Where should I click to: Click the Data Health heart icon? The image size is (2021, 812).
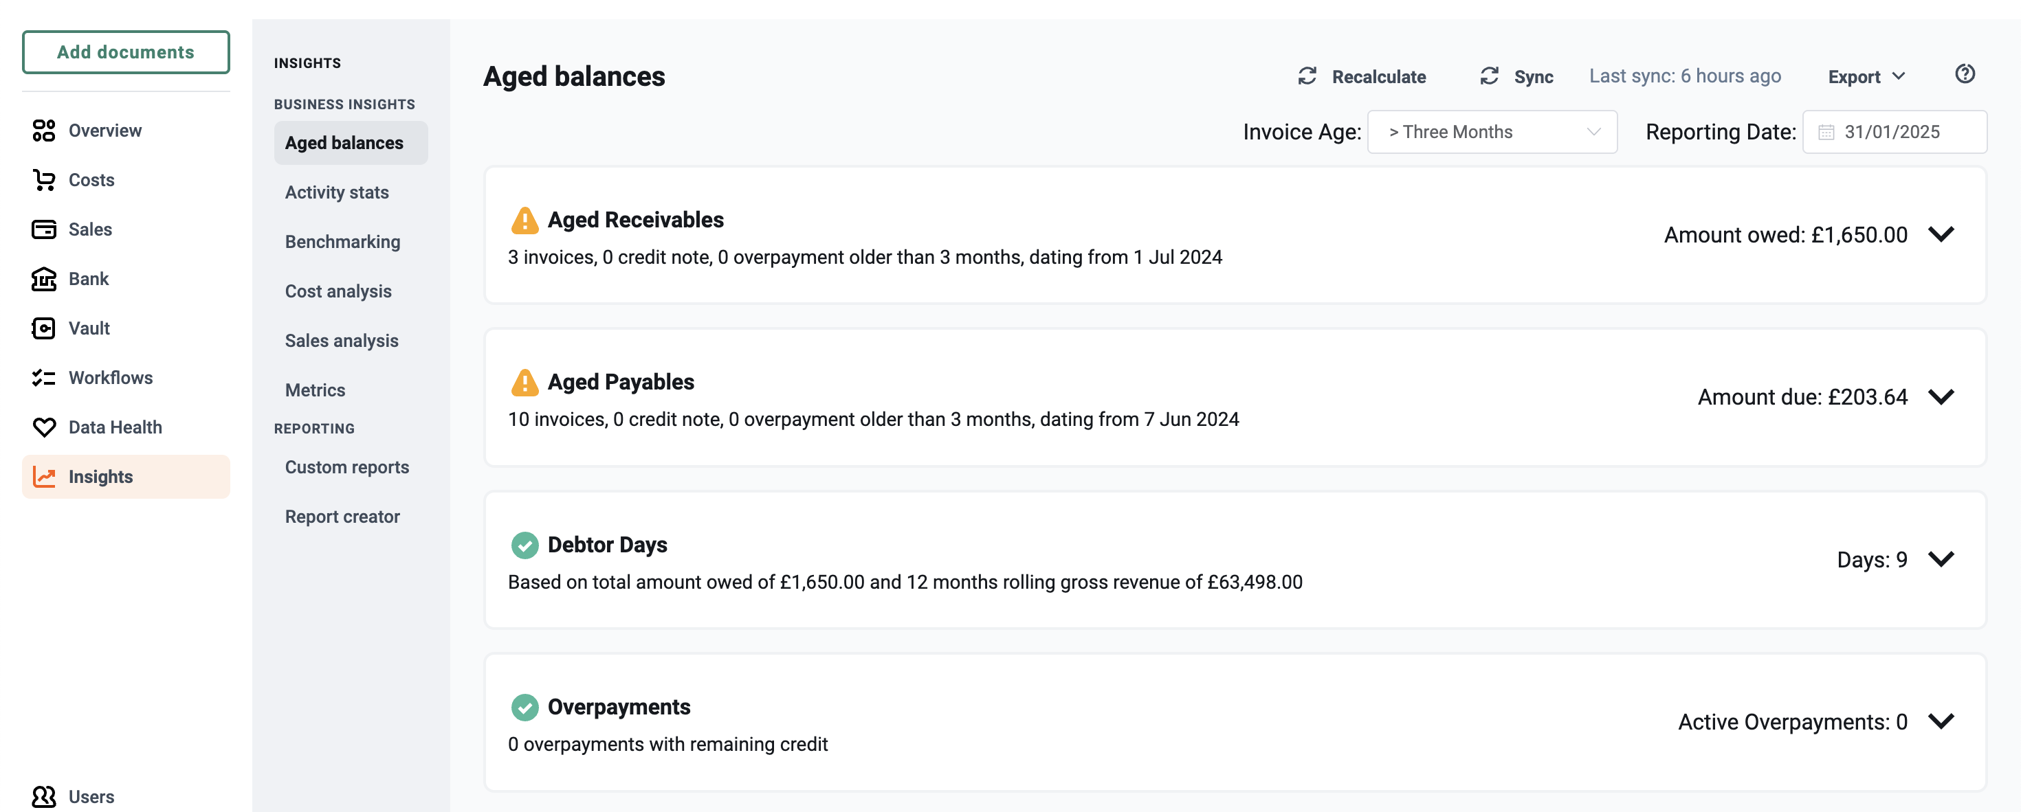[44, 427]
